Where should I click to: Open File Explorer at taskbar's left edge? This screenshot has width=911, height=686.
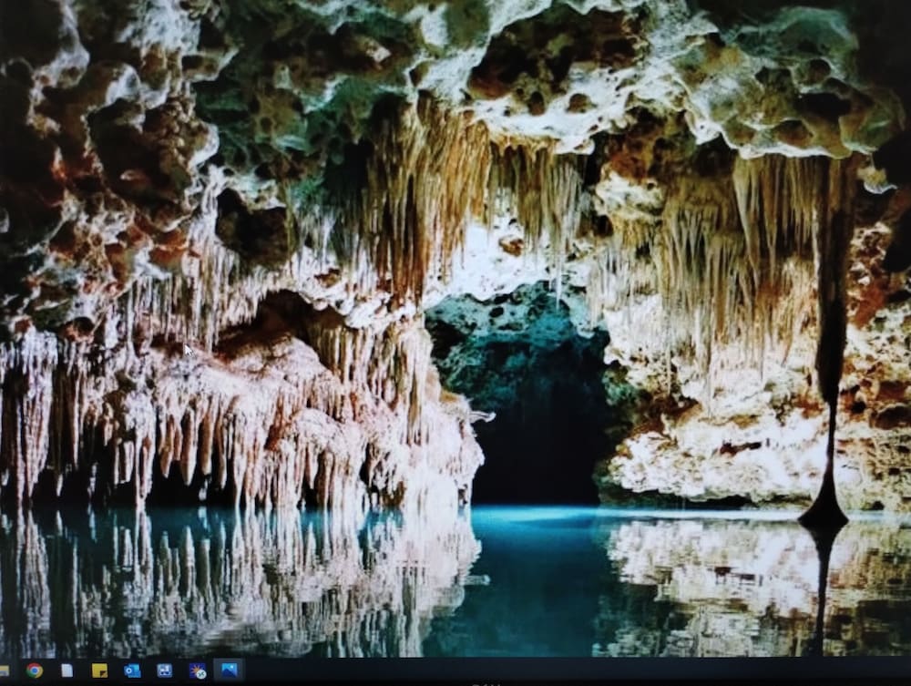click(x=4, y=671)
